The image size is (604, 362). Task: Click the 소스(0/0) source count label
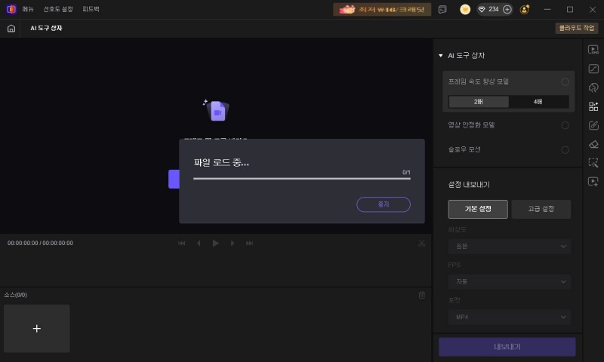[x=15, y=295]
